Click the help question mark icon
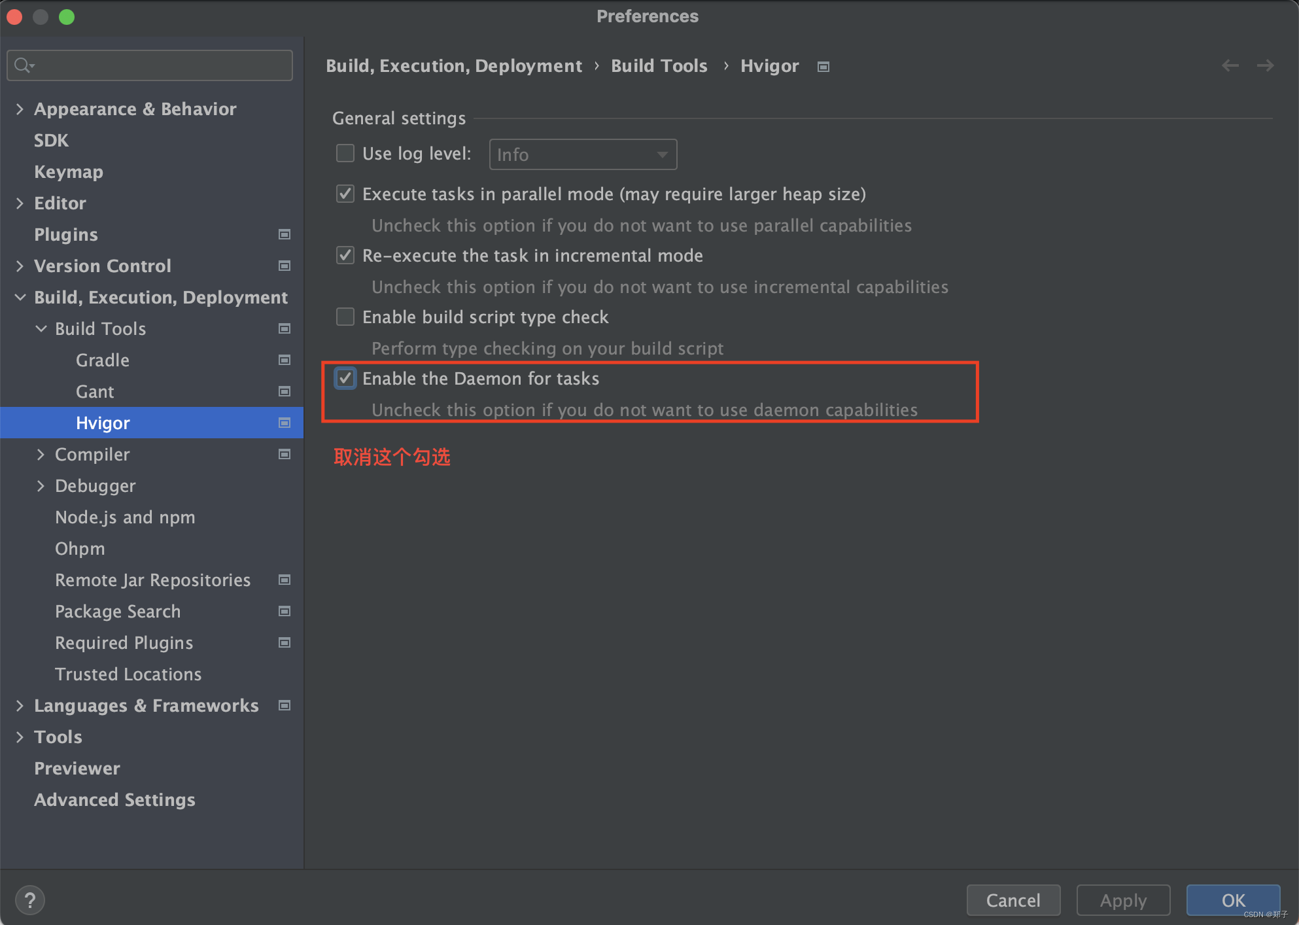The image size is (1299, 925). tap(30, 900)
